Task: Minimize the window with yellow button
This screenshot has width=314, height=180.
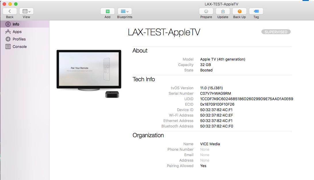Action: coord(10,4)
